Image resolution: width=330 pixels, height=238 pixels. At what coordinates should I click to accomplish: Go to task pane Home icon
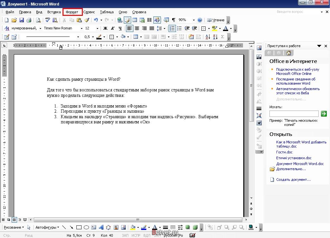click(289, 53)
